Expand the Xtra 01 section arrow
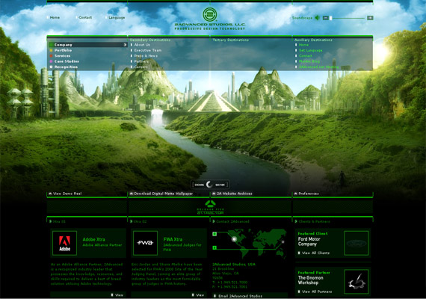This screenshot has width=426, height=299. click(51, 221)
